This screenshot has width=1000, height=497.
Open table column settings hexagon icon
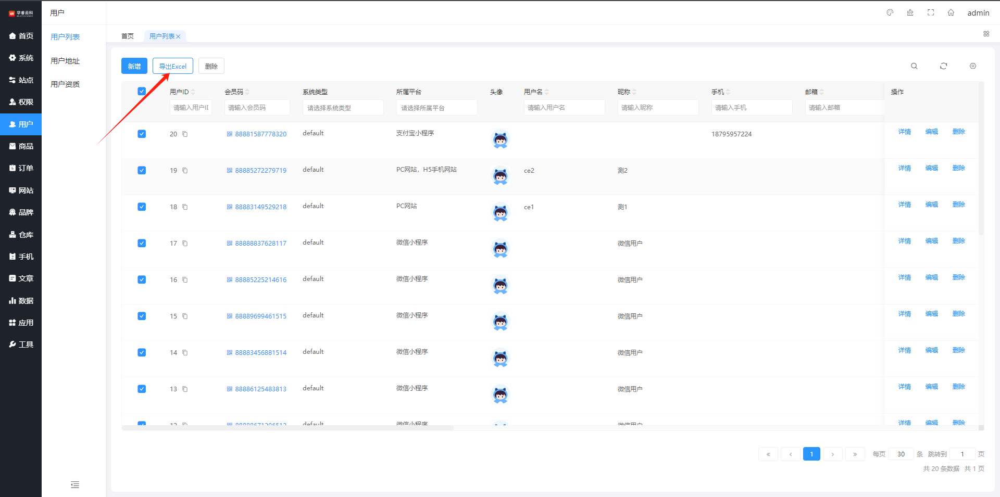973,66
